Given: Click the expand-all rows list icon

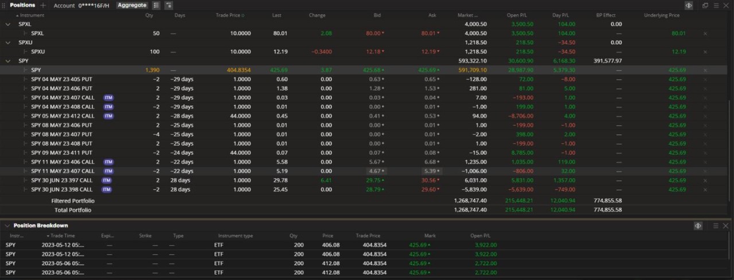Looking at the screenshot, I should click(x=156, y=5).
